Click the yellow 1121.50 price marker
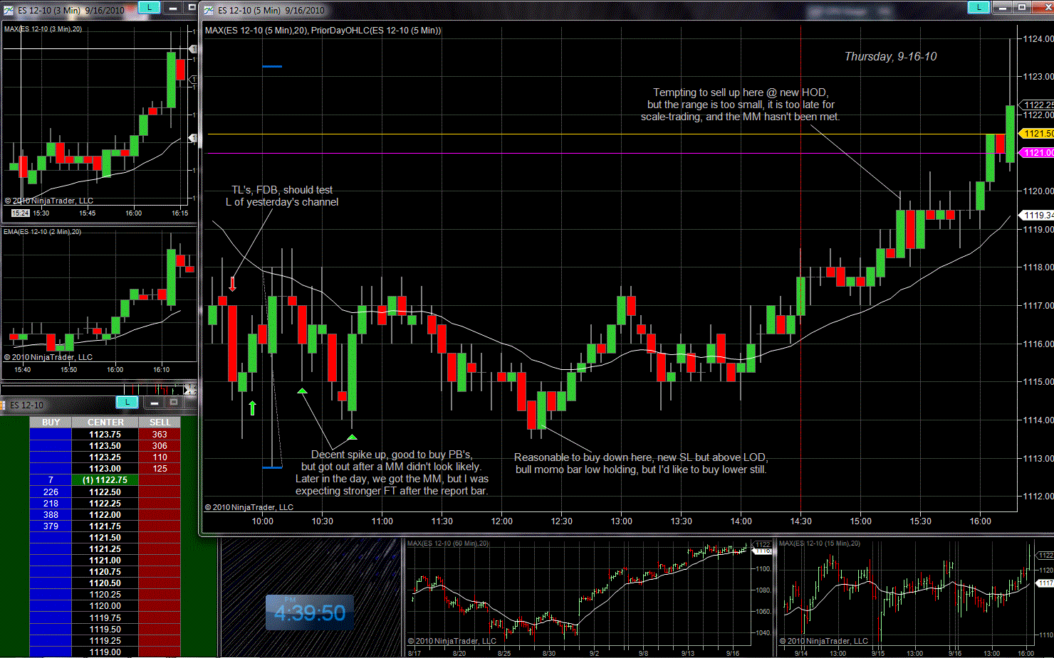This screenshot has width=1054, height=658. pyautogui.click(x=1037, y=133)
